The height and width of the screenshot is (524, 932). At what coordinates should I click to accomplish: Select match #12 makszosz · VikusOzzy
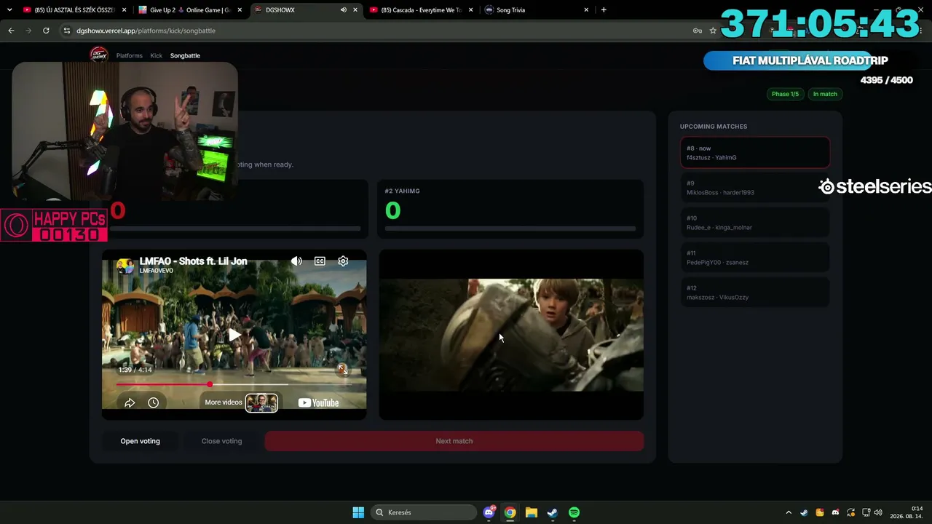(755, 293)
